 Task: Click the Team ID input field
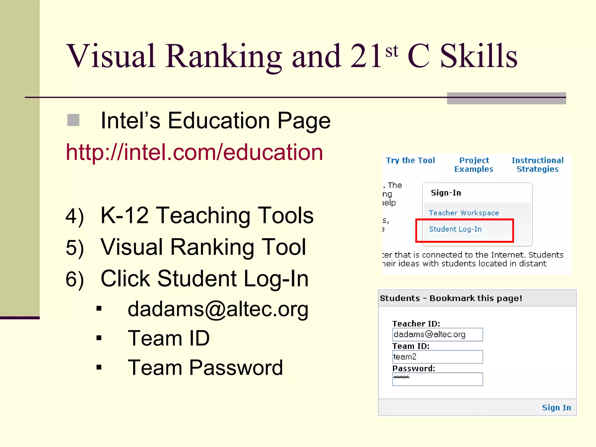437,357
